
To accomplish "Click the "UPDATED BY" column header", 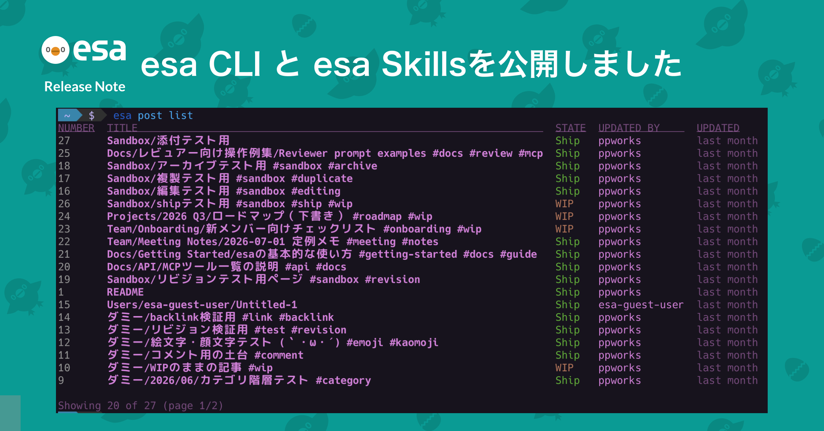I will (x=629, y=128).
